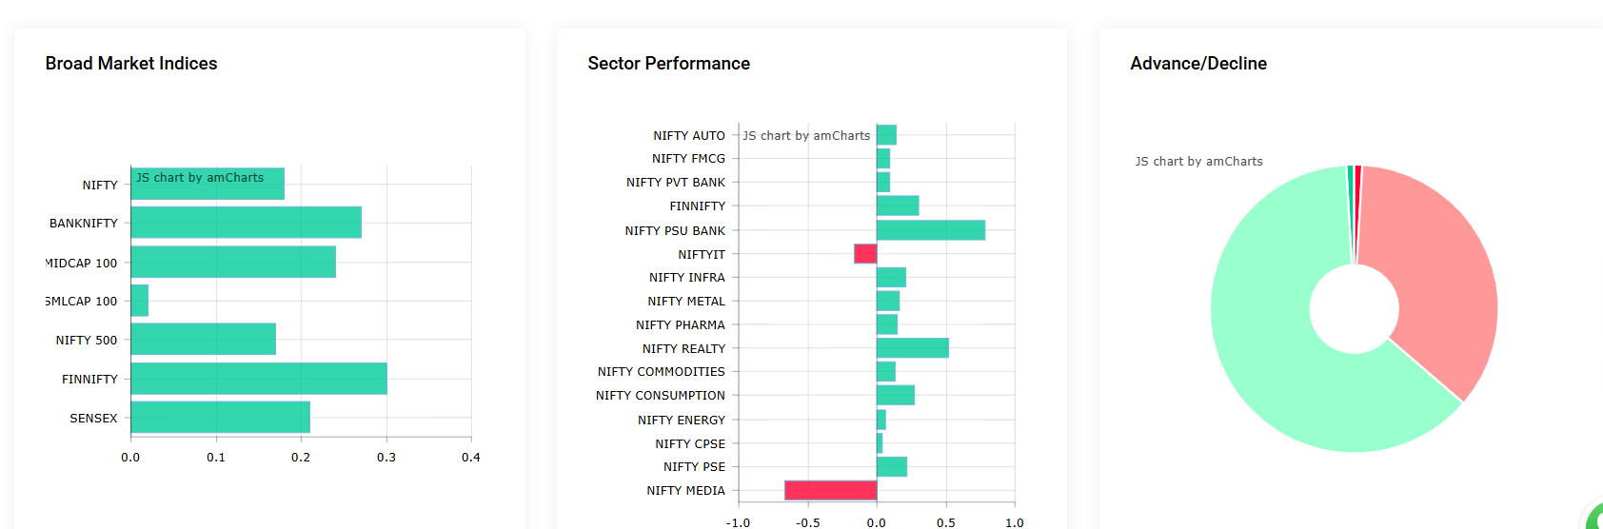1603x529 pixels.
Task: Click the NIFTY PSU BANK bar
Action: [x=930, y=230]
